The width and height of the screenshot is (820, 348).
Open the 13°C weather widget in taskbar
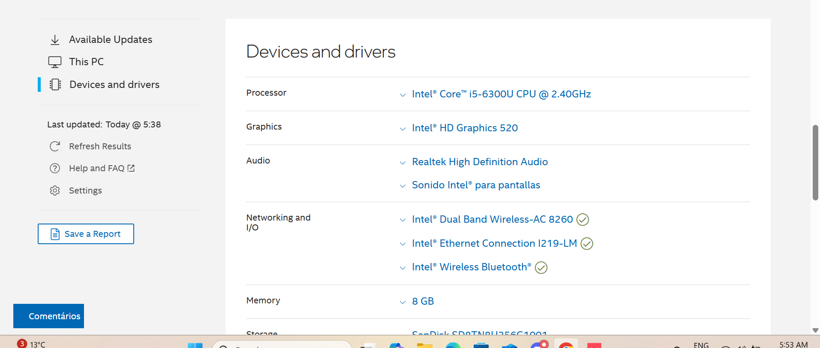(x=31, y=344)
